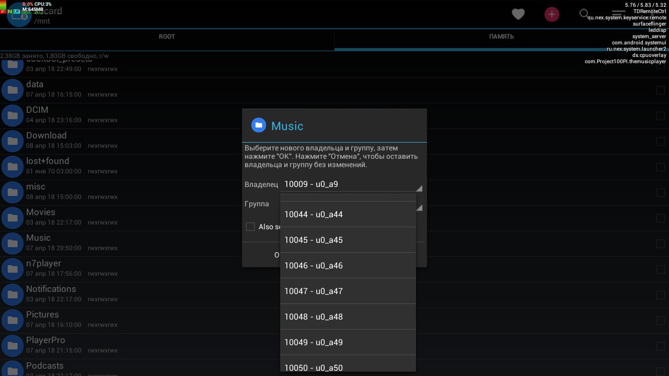Check the selection box for Notifications row
The width and height of the screenshot is (669, 376).
660,295
